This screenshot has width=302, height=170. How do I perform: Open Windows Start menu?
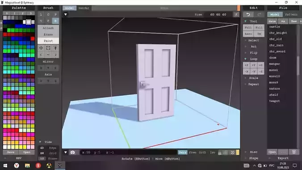coord(5,166)
